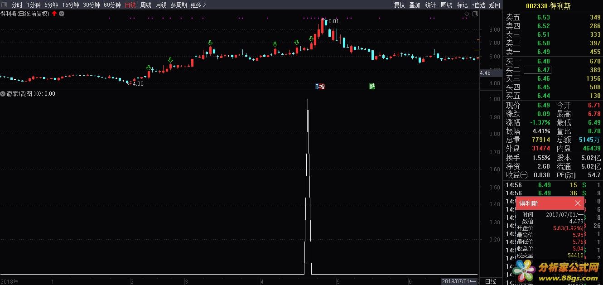Activate the 画线 drawing tools button
The width and height of the screenshot is (603, 285).
pyautogui.click(x=446, y=5)
